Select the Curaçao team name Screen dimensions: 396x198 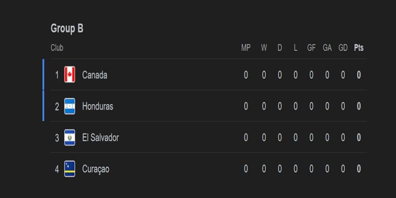point(96,169)
